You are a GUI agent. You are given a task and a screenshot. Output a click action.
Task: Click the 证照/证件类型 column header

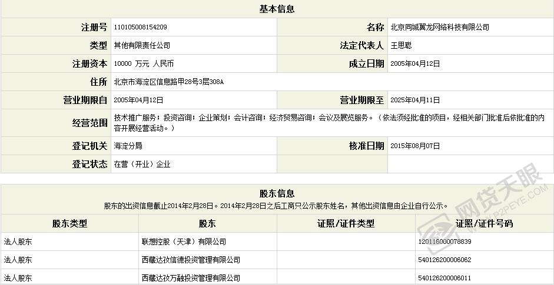(346, 223)
